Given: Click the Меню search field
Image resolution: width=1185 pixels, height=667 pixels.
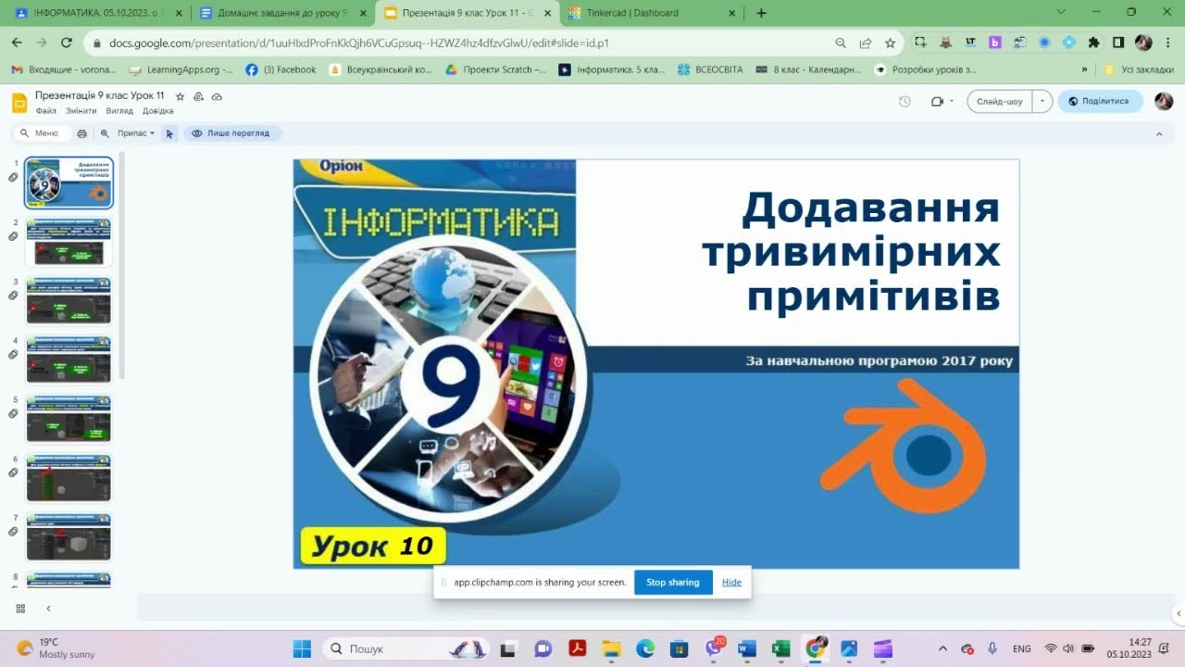Looking at the screenshot, I should 42,133.
